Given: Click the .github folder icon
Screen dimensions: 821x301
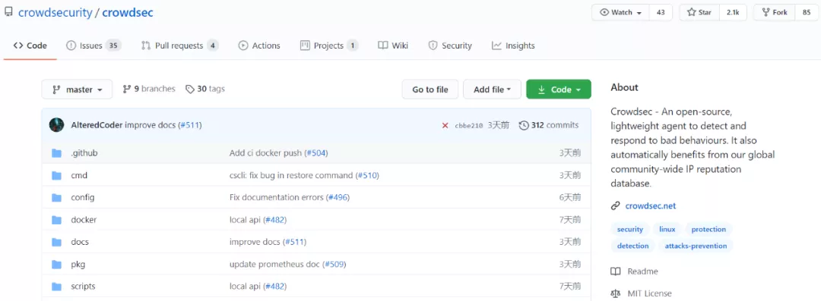Looking at the screenshot, I should pos(56,153).
